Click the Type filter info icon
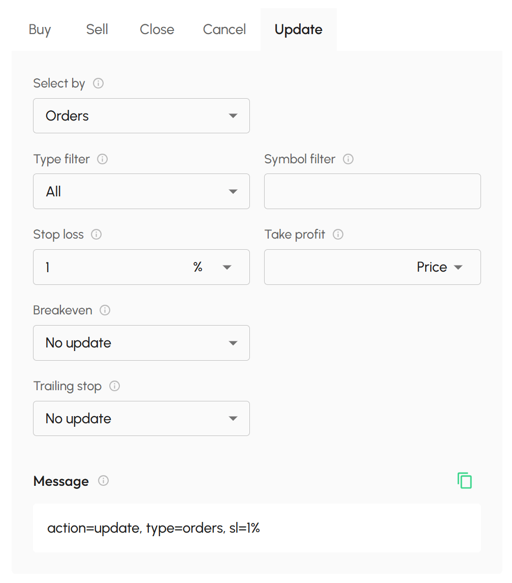The height and width of the screenshot is (583, 512). point(103,159)
